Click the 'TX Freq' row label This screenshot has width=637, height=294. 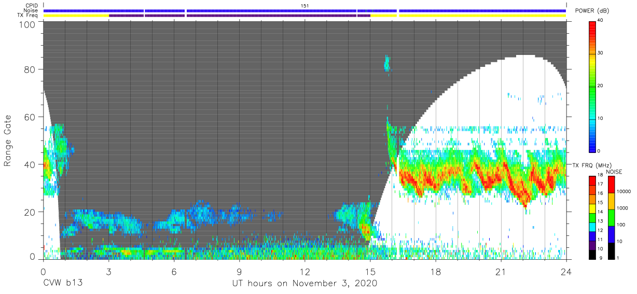pyautogui.click(x=28, y=16)
